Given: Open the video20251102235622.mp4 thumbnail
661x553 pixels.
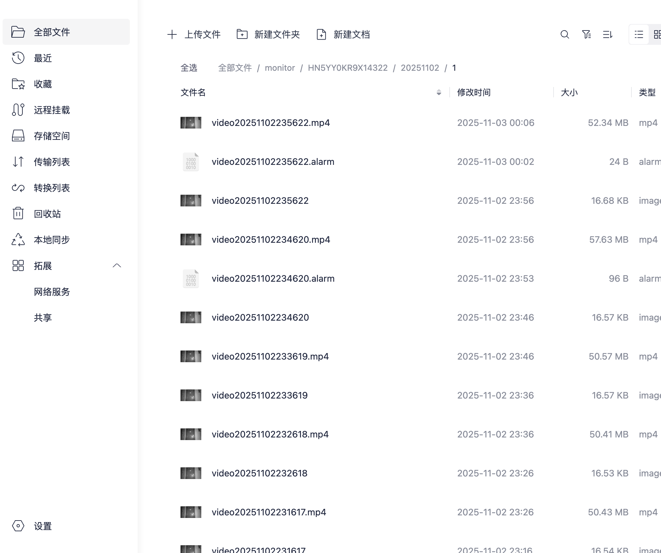Looking at the screenshot, I should click(x=191, y=123).
